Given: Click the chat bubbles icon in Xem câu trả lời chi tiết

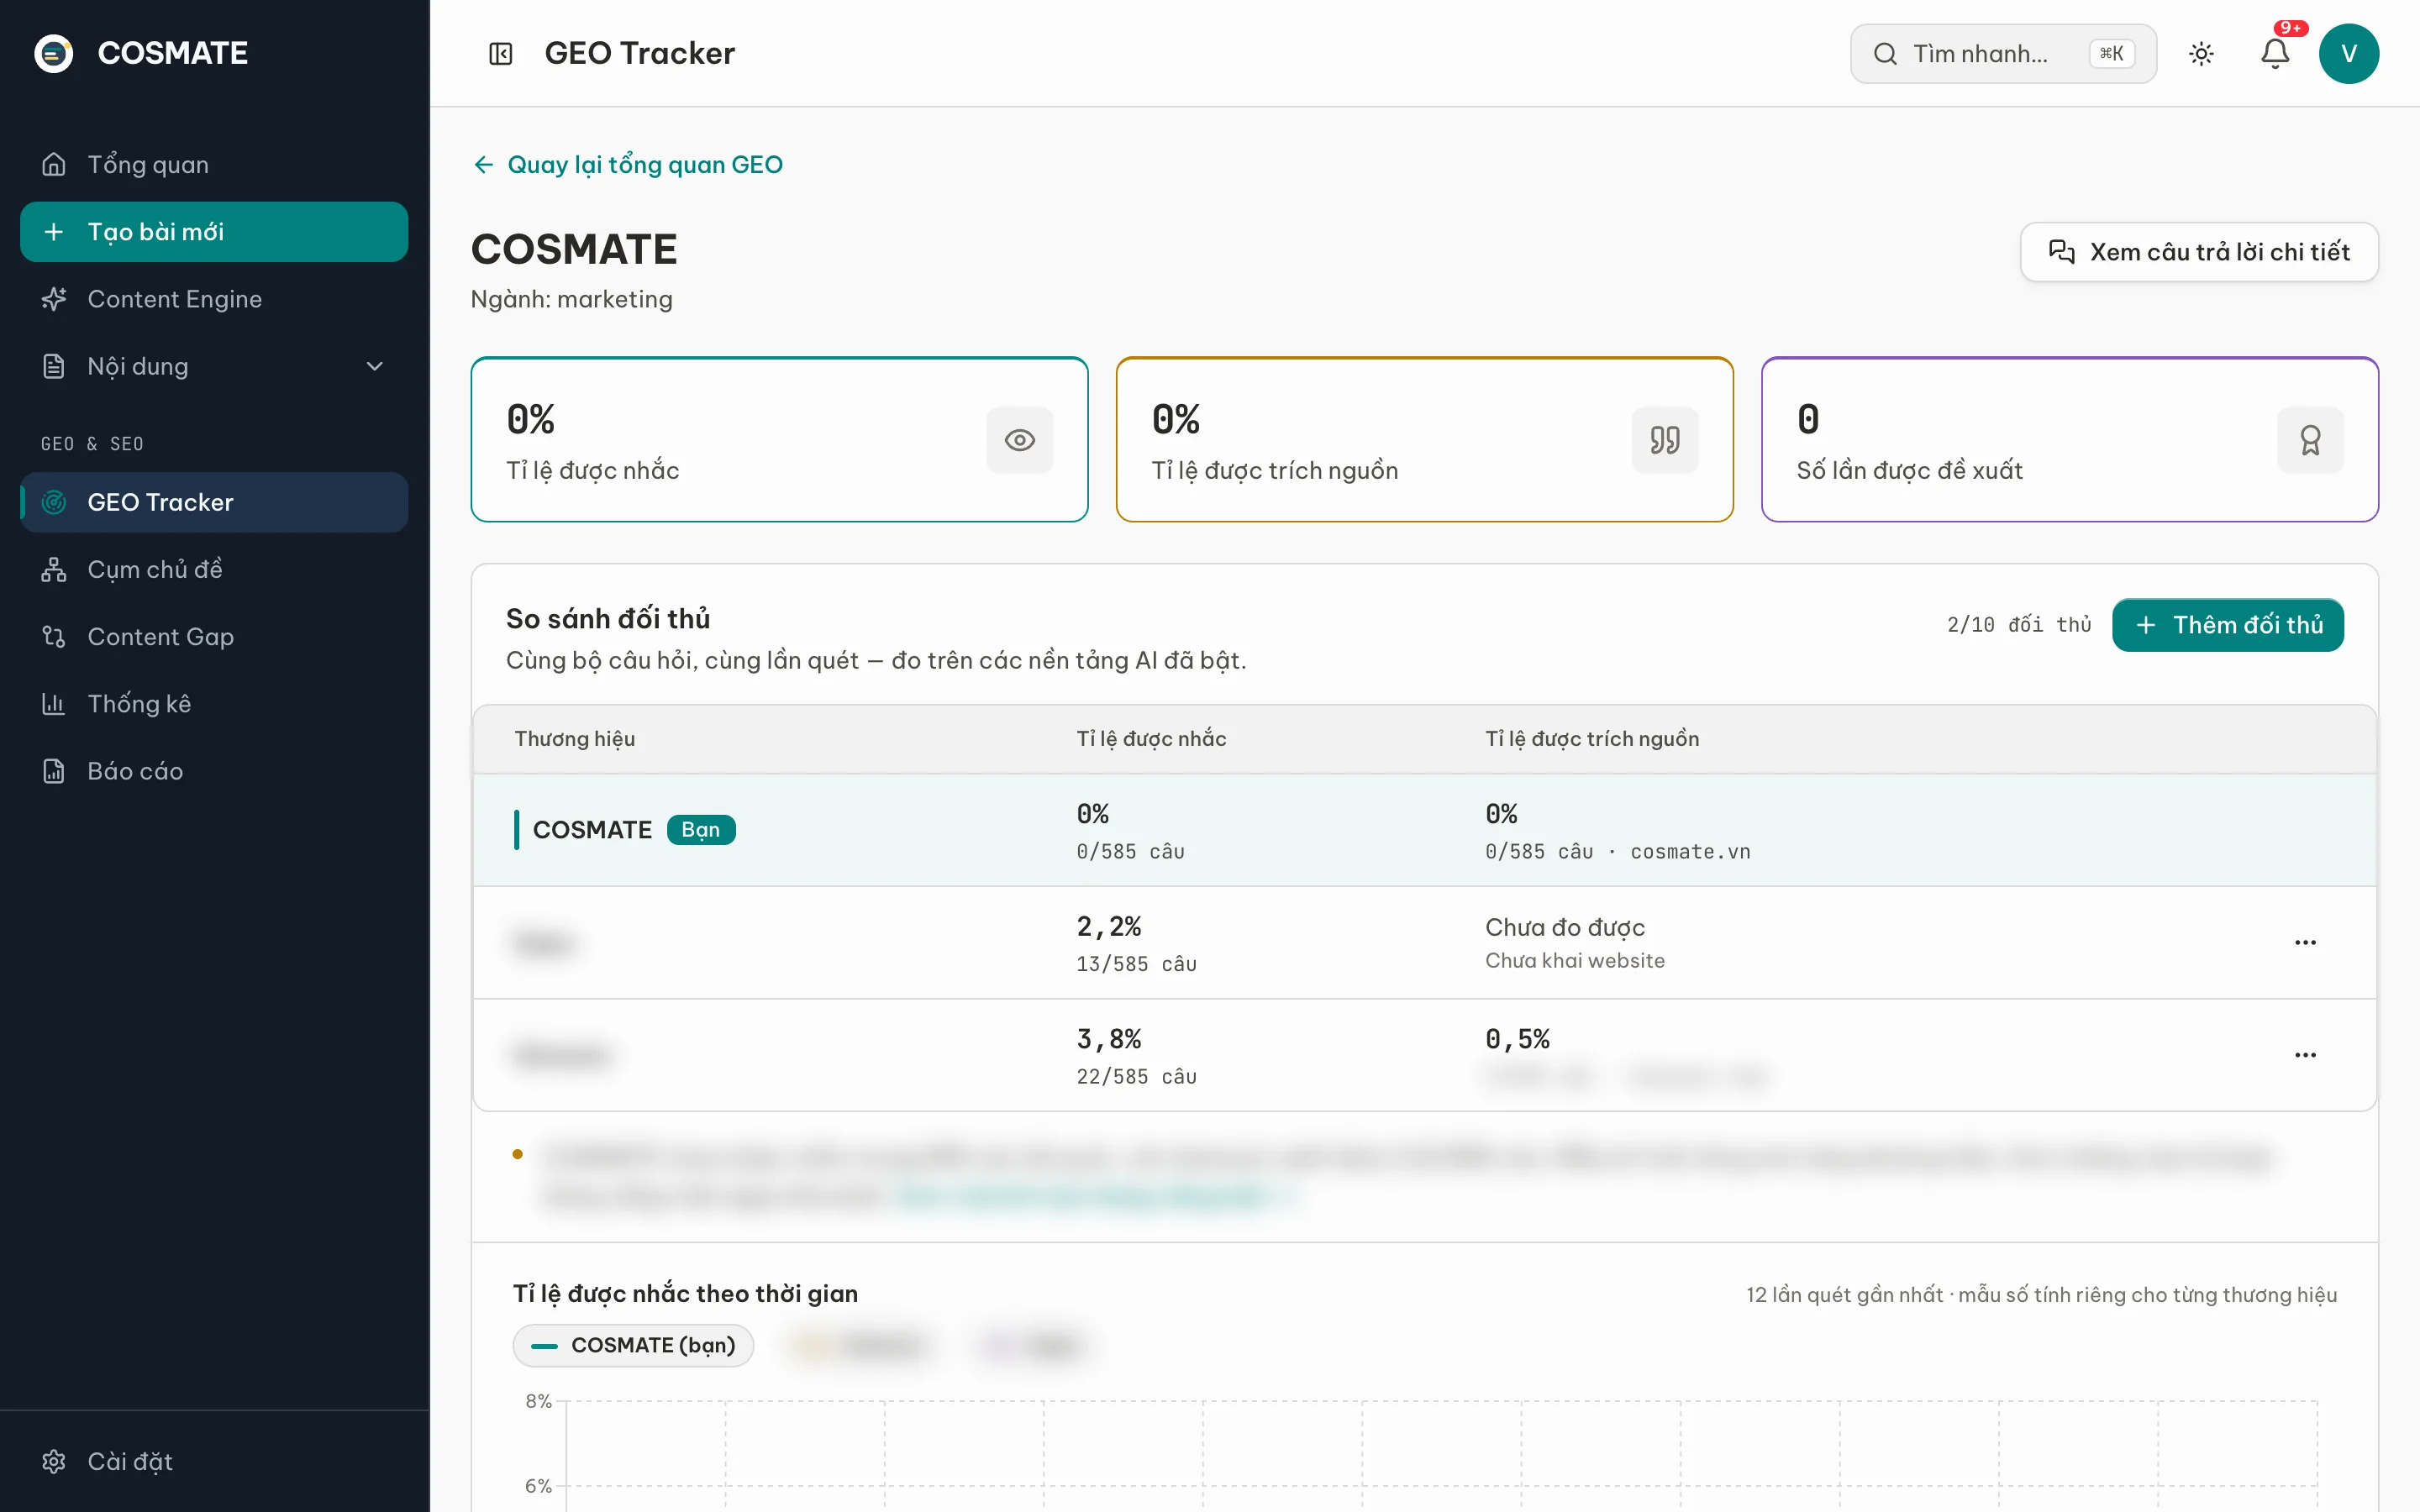Looking at the screenshot, I should pos(2061,251).
